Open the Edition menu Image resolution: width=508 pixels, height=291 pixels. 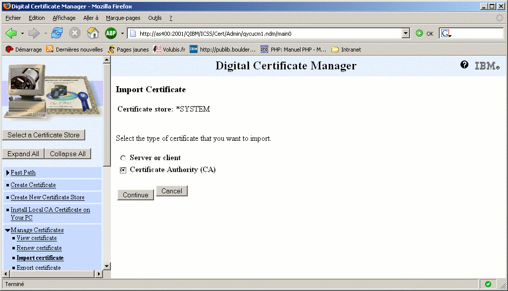tap(37, 18)
